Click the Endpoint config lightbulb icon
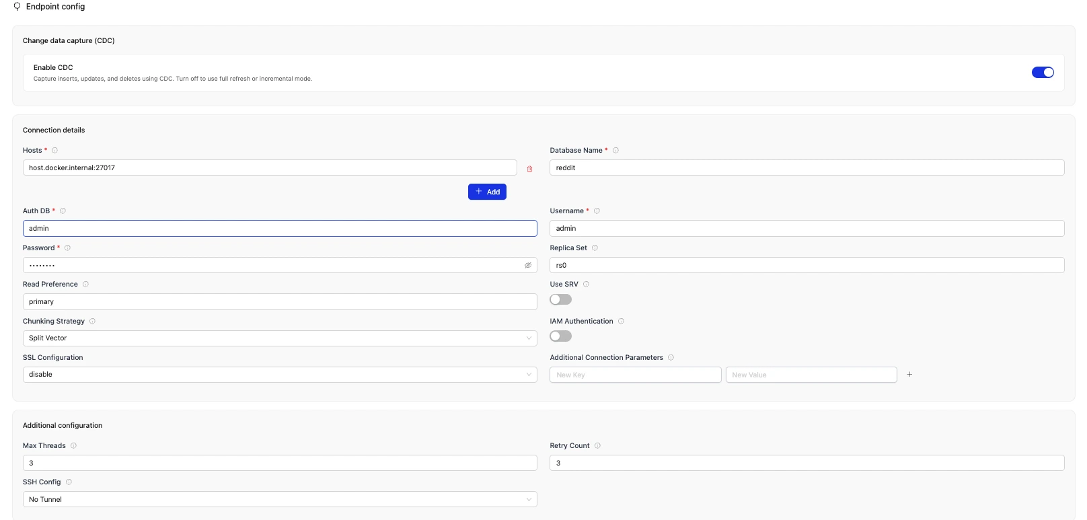The image size is (1087, 520). point(17,7)
